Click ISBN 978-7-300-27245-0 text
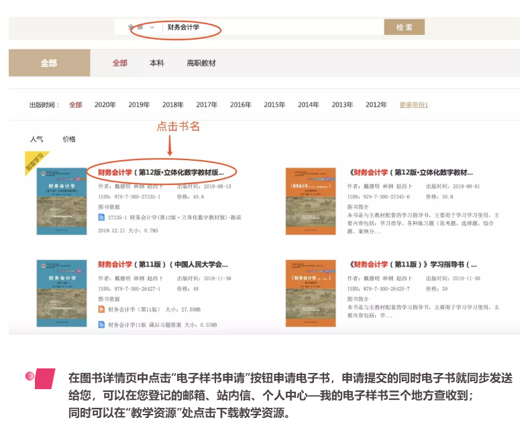Image resolution: width=530 pixels, height=430 pixels. click(378, 197)
